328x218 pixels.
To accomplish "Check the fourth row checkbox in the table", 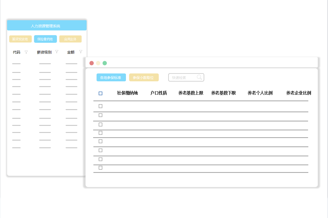I will tap(100, 133).
